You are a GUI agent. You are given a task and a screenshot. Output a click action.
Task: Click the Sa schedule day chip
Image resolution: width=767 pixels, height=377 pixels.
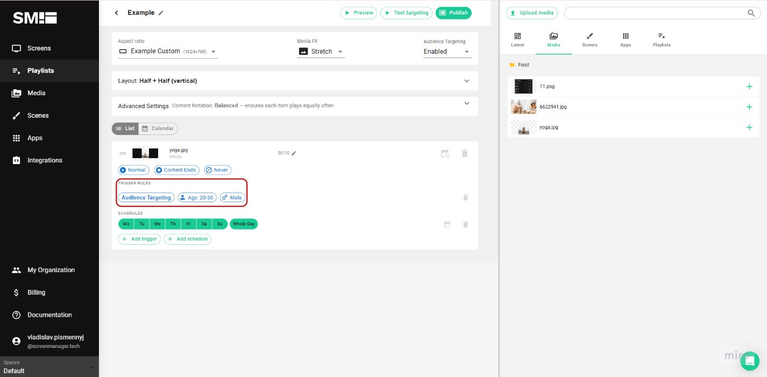(204, 224)
